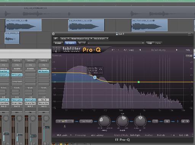Reset the clip indicator atop Inst 4 meter

[x=13, y=116]
